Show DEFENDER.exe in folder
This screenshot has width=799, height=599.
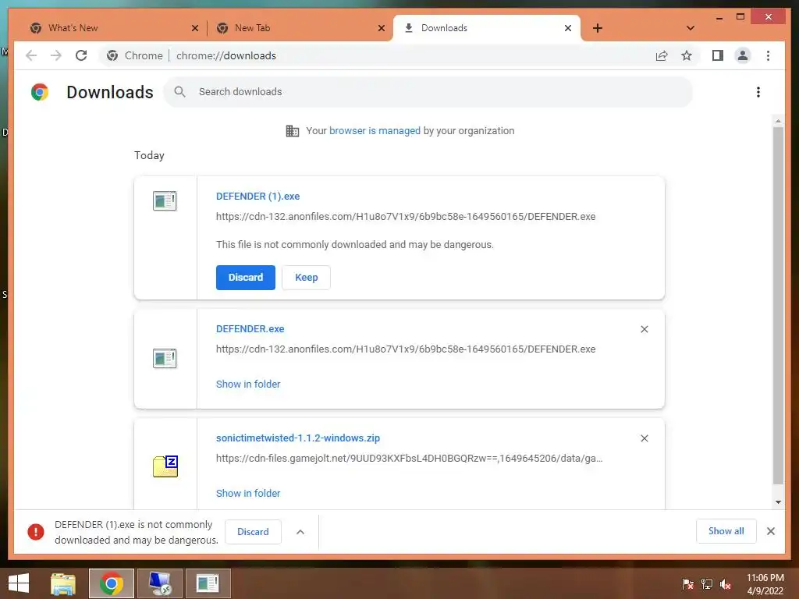248,384
